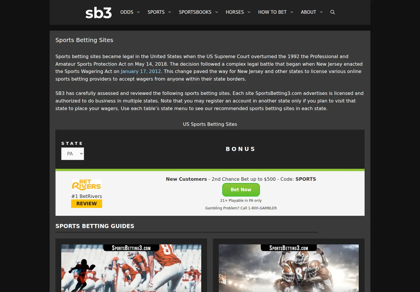420x292 pixels.
Task: Click the Gambling Problem 1-800-GAMBLER text
Action: click(241, 208)
